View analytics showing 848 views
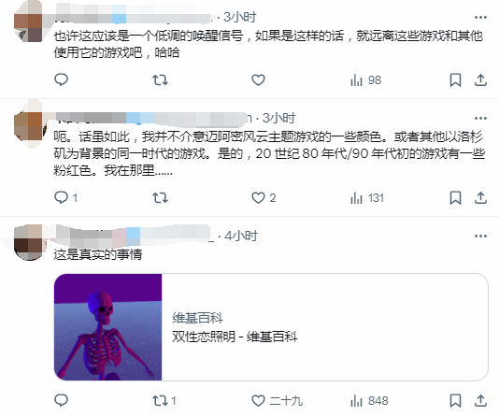The width and height of the screenshot is (499, 416). (x=369, y=400)
